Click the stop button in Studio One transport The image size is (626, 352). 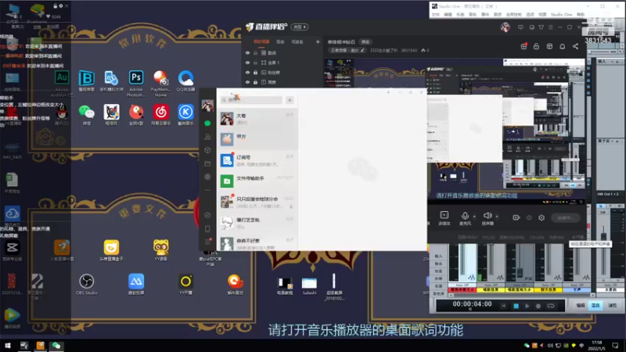coord(516,306)
